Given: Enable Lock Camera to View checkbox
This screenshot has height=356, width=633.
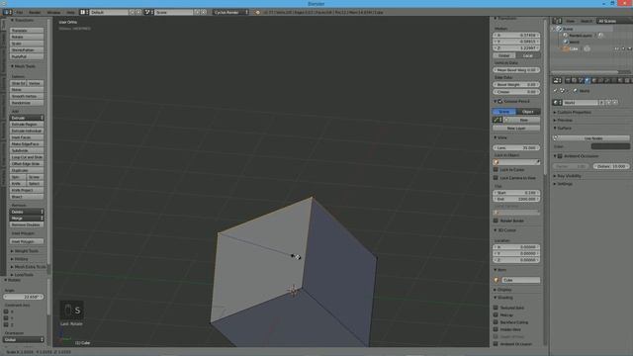Looking at the screenshot, I should (496, 178).
